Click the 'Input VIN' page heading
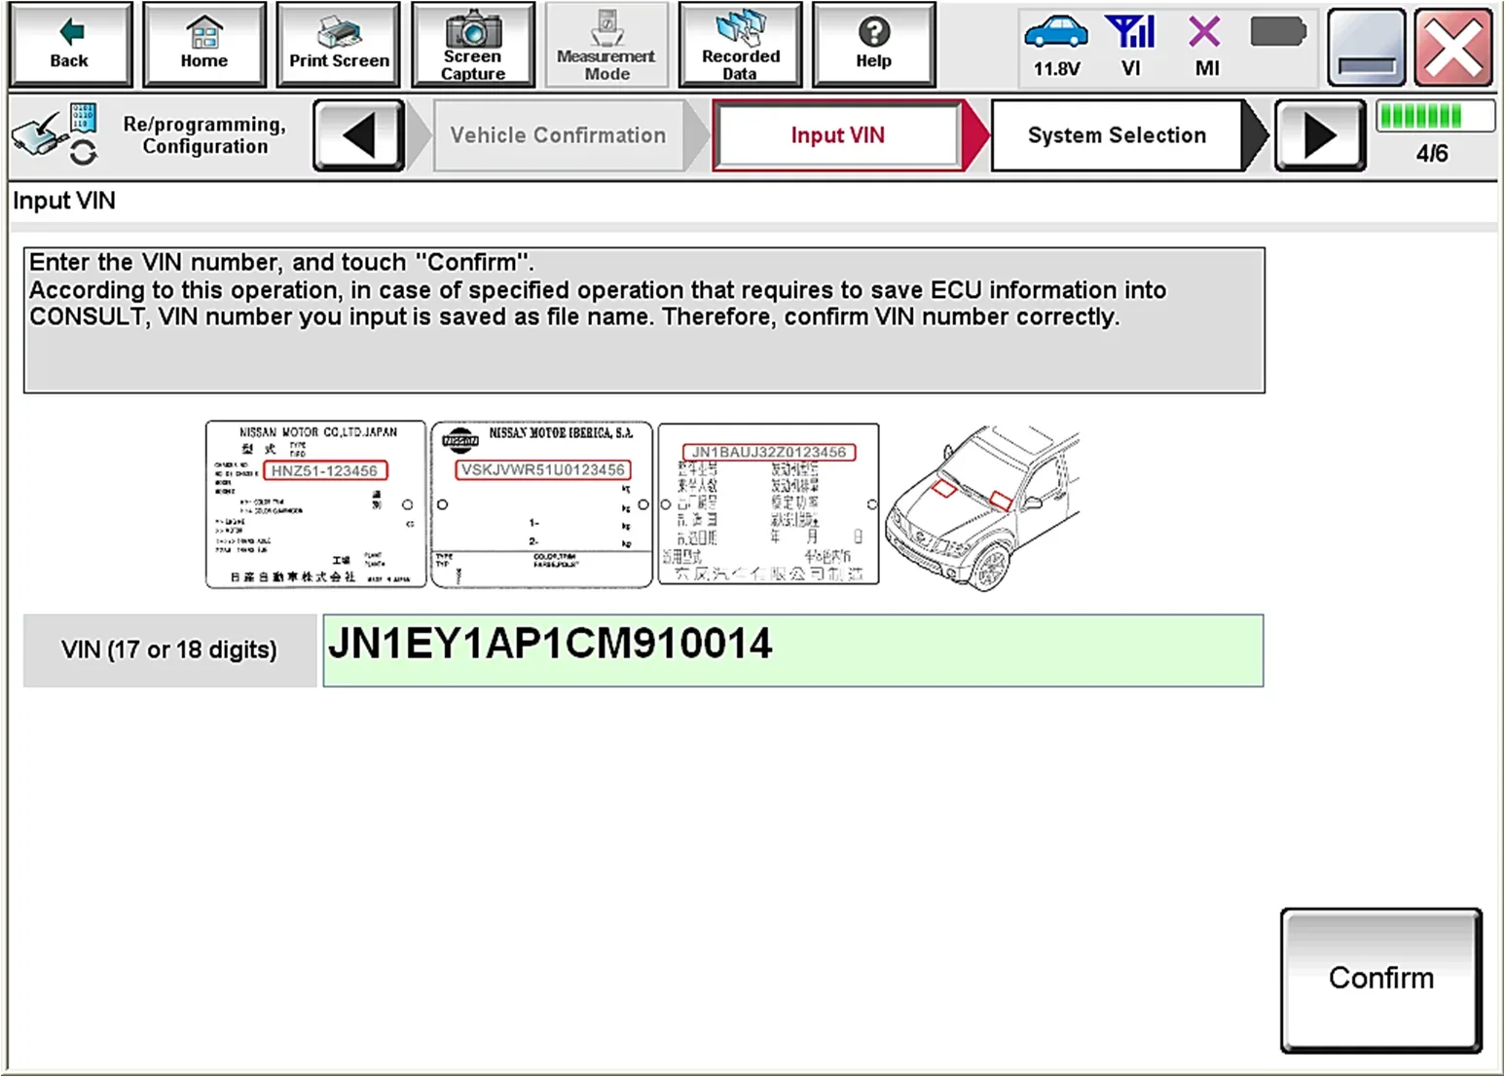1505x1077 pixels. pos(64,201)
